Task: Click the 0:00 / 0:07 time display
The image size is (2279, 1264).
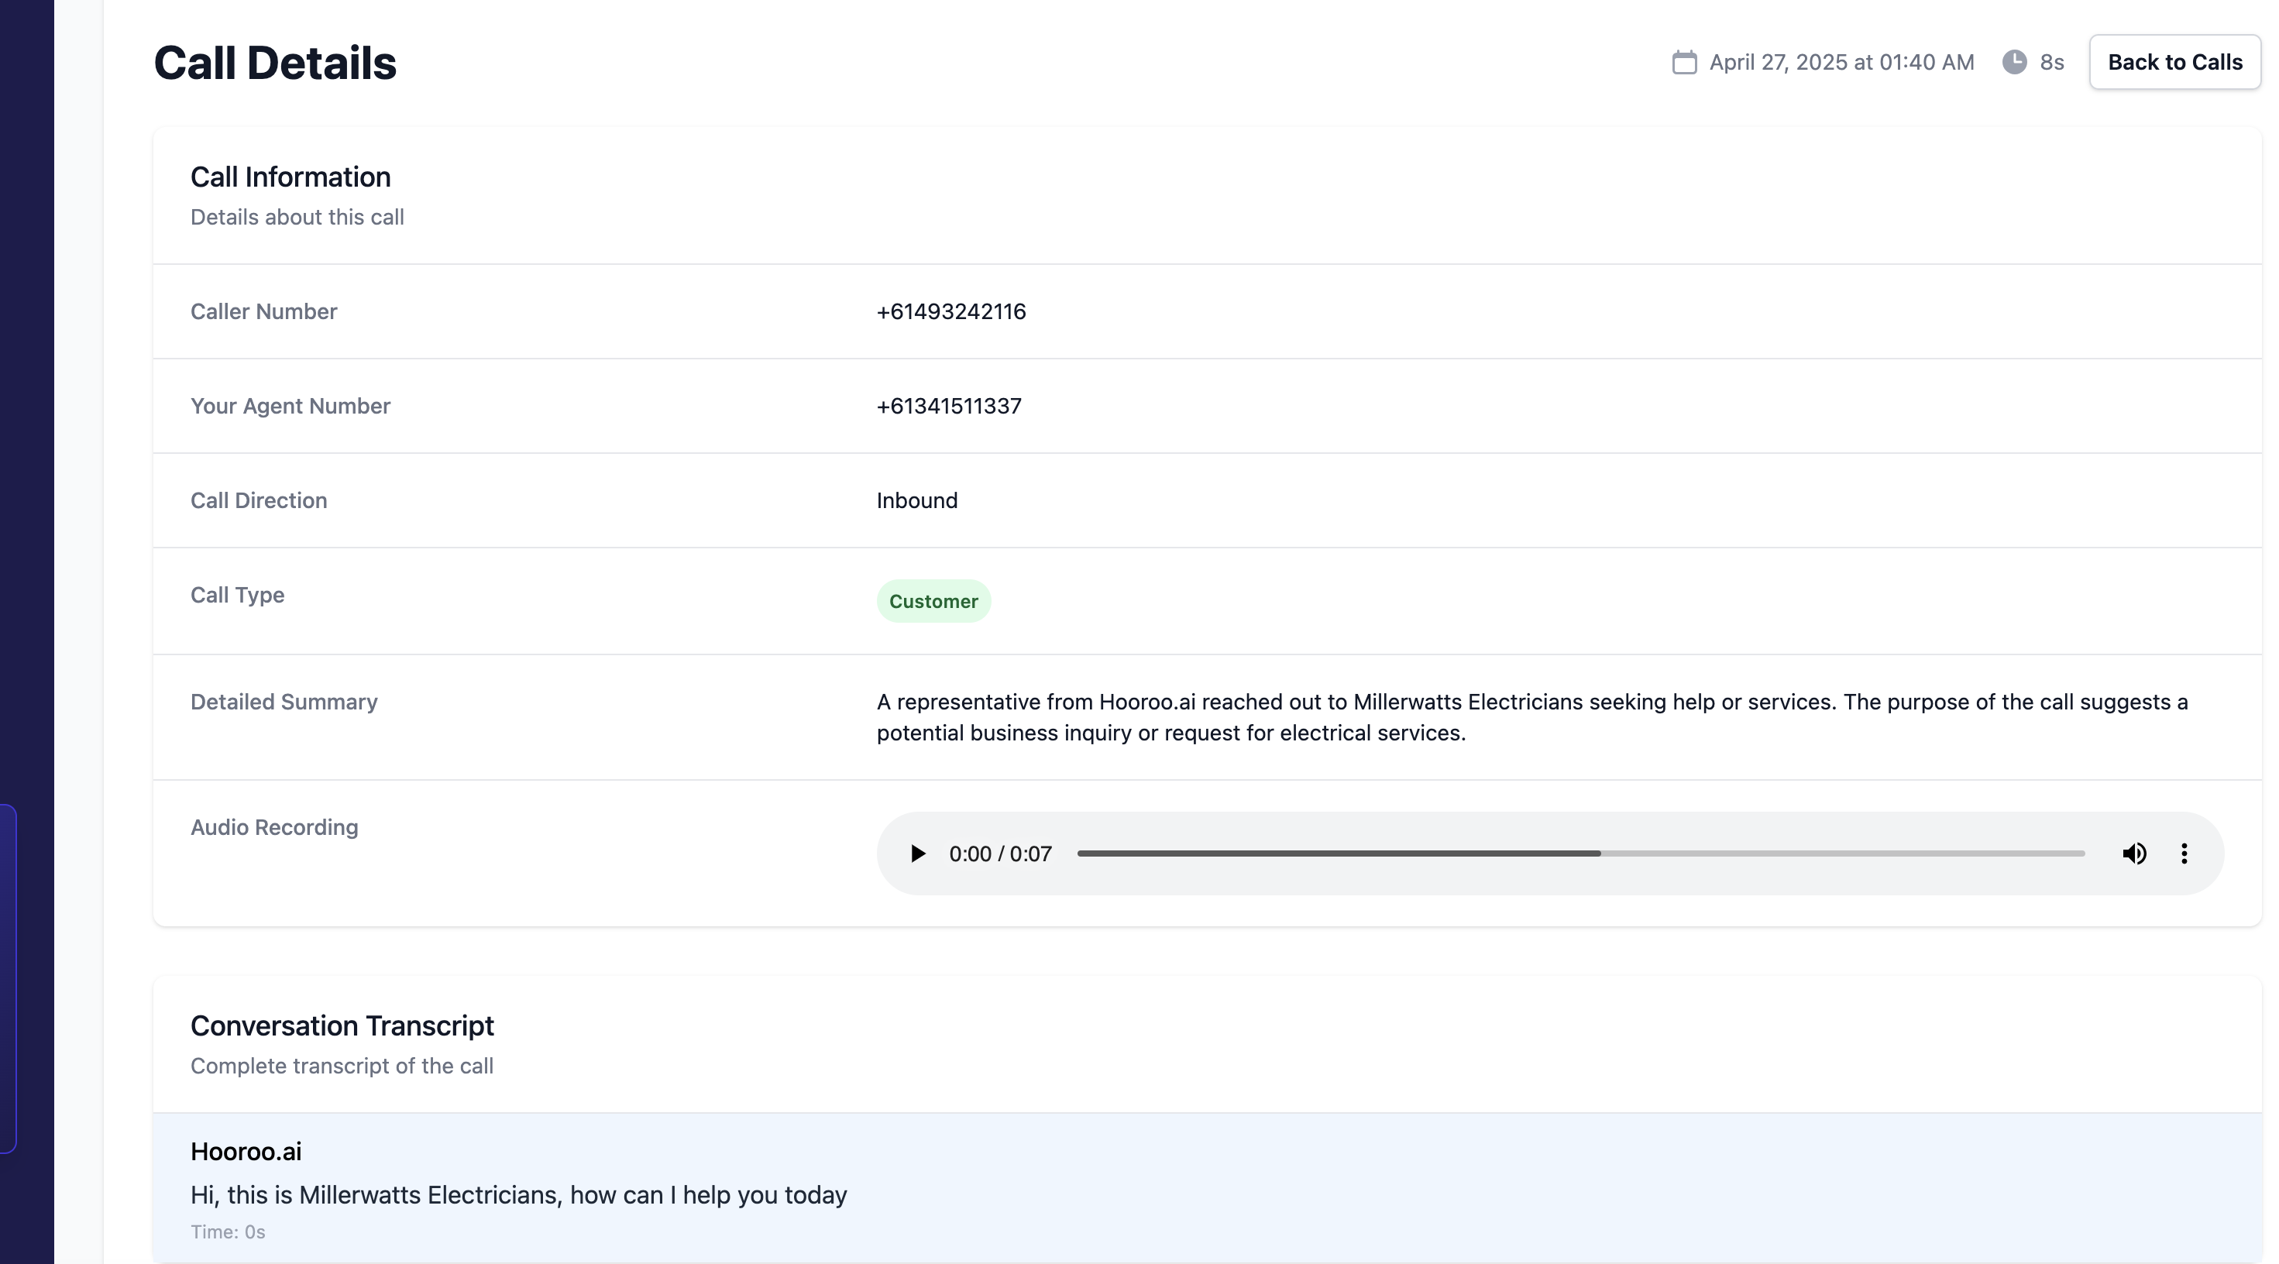Action: pos(1000,854)
